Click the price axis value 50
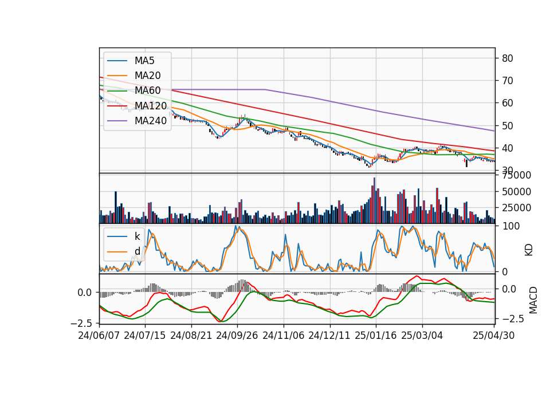Screen dimensions: 550x395 coord(507,125)
